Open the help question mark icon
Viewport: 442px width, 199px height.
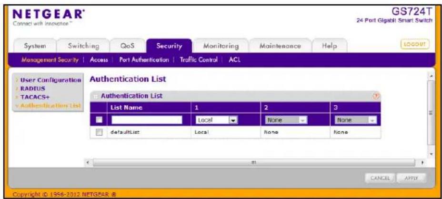[376, 96]
